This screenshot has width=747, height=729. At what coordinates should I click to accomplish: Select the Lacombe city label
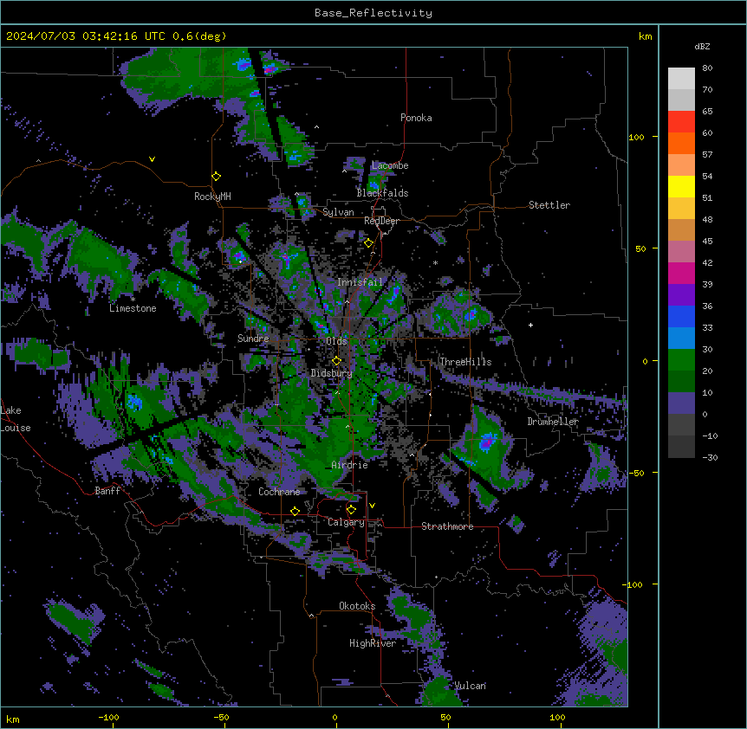click(x=390, y=165)
